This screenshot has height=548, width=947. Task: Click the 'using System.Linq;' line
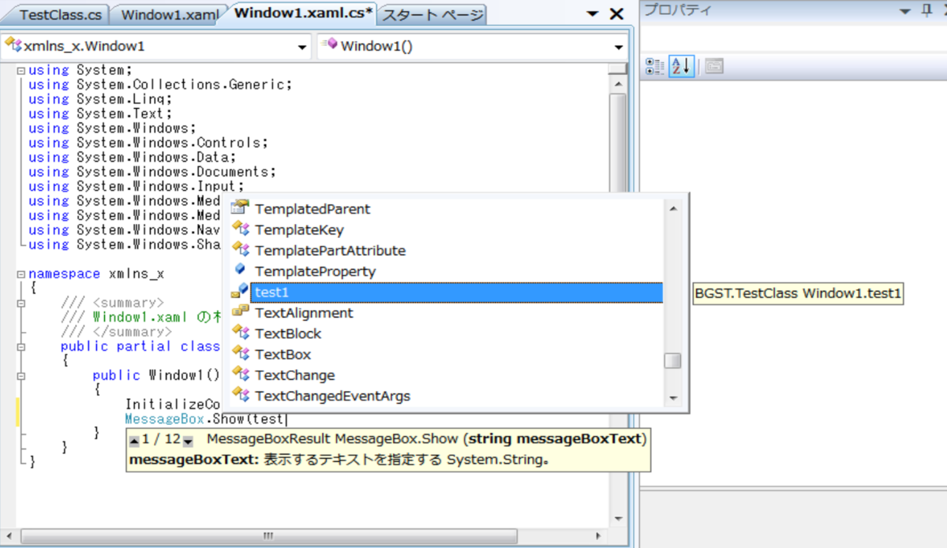100,99
